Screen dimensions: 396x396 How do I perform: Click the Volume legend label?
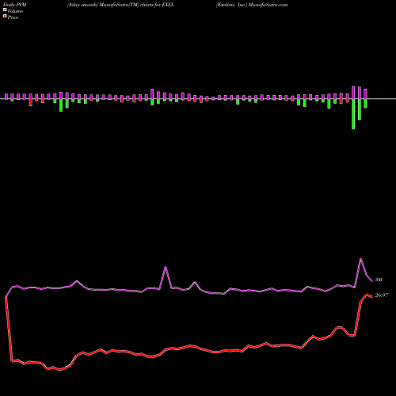15,11
